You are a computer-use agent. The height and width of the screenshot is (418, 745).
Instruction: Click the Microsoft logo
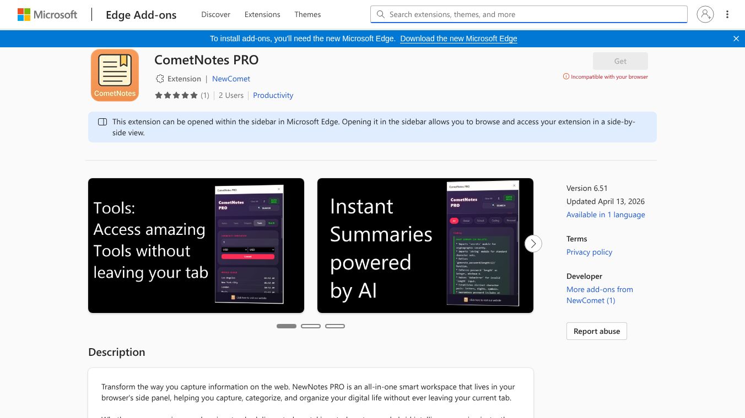(x=47, y=14)
